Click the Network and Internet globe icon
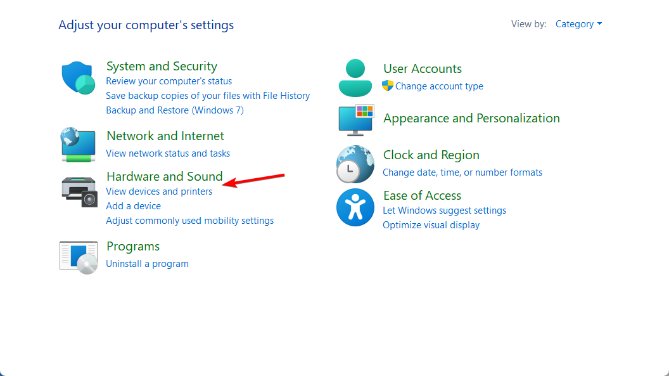The height and width of the screenshot is (376, 669). [x=78, y=145]
